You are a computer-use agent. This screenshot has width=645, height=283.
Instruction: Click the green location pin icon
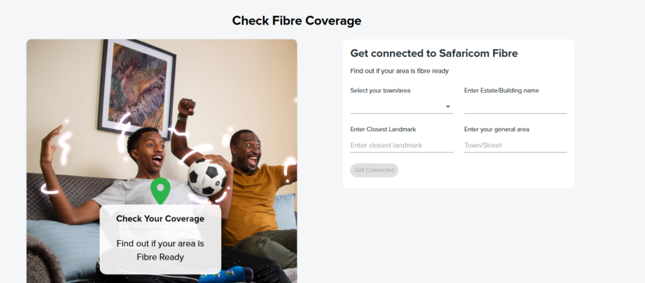[161, 190]
